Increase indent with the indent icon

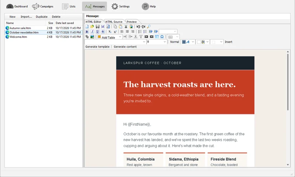click(x=156, y=31)
